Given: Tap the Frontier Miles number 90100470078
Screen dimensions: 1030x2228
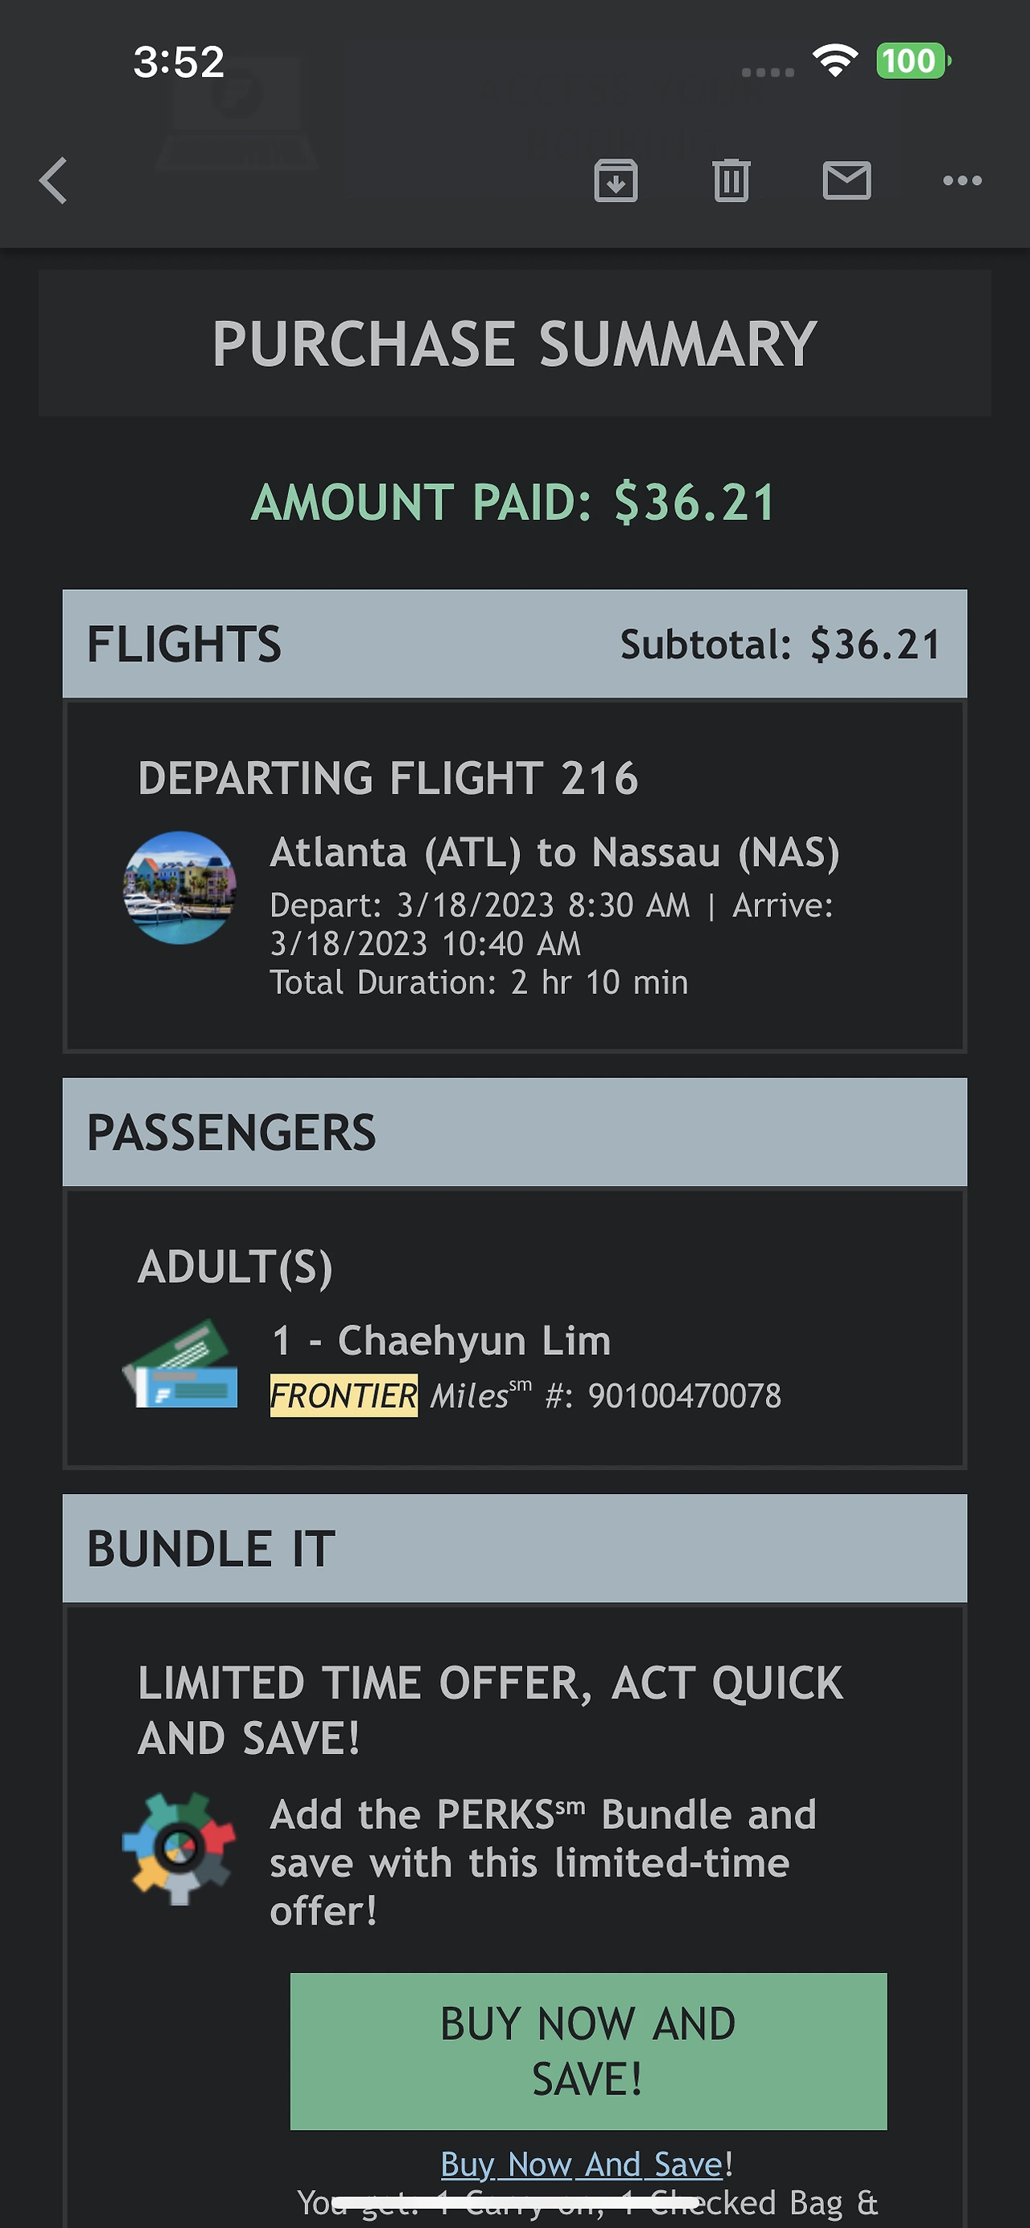Looking at the screenshot, I should click(685, 1396).
